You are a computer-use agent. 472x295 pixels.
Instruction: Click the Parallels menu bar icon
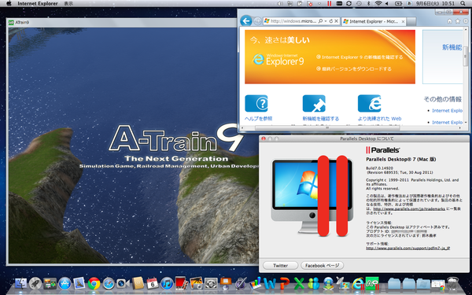[x=330, y=3]
